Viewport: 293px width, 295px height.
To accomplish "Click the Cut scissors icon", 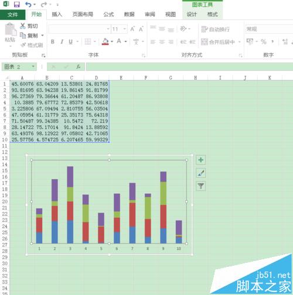I will [x=23, y=26].
